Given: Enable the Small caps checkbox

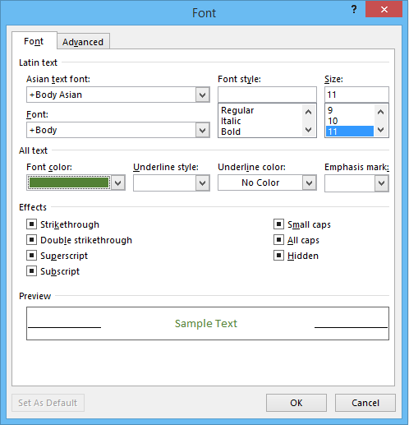Looking at the screenshot, I should 278,224.
